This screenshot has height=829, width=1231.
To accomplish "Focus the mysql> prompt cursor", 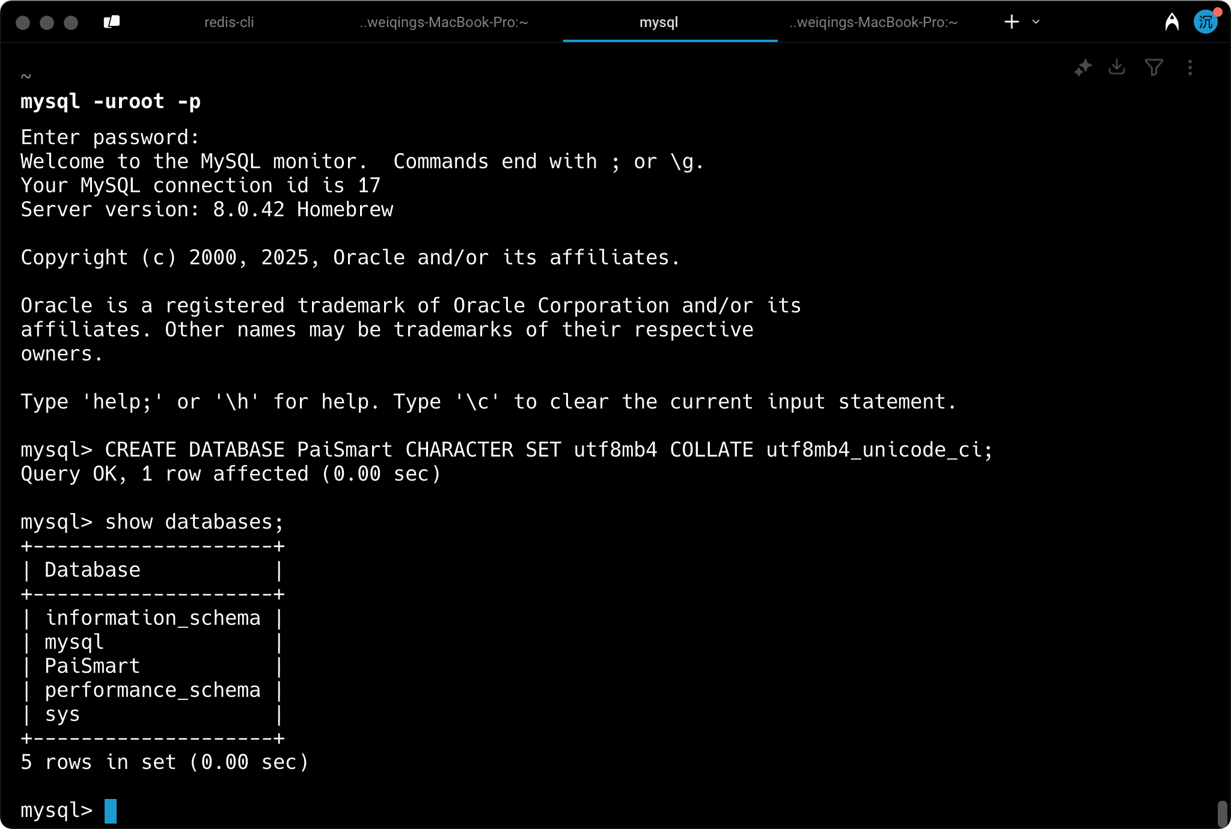I will point(111,811).
